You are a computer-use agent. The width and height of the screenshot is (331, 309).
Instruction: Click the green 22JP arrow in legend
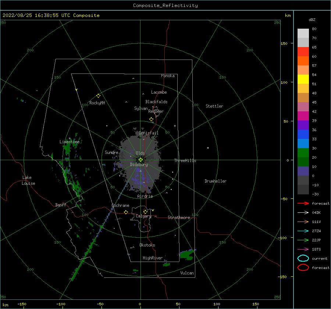(x=303, y=240)
